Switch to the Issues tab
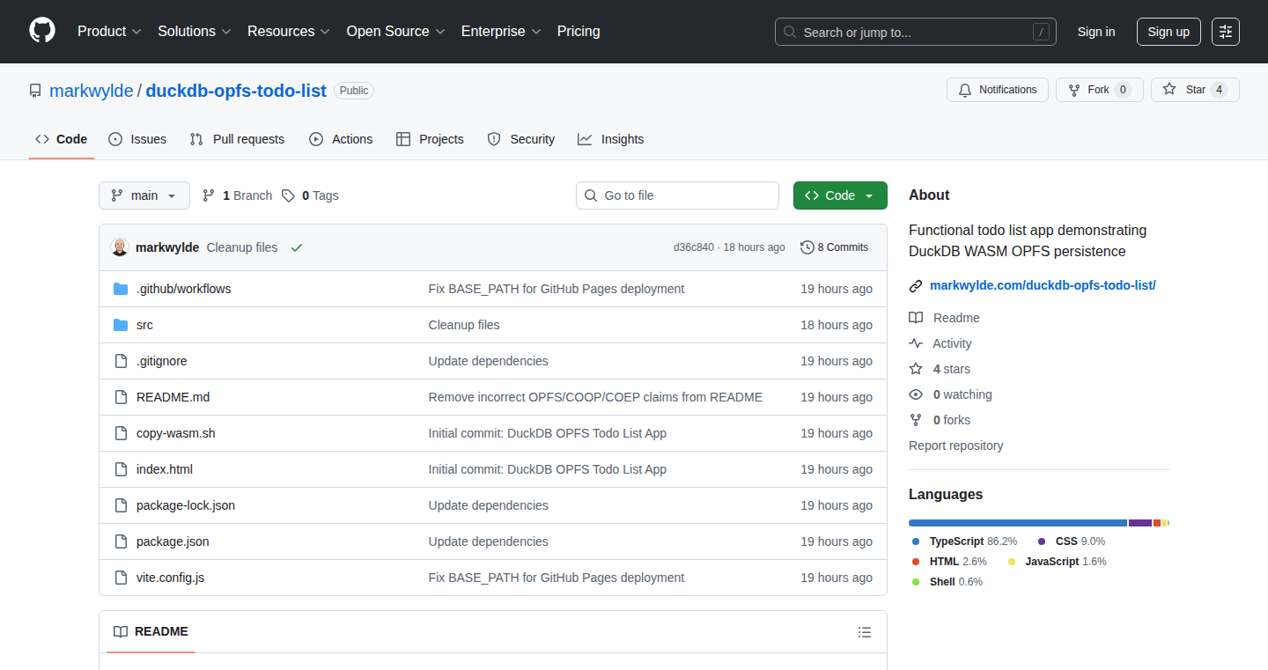Viewport: 1268px width, 670px height. [x=137, y=139]
